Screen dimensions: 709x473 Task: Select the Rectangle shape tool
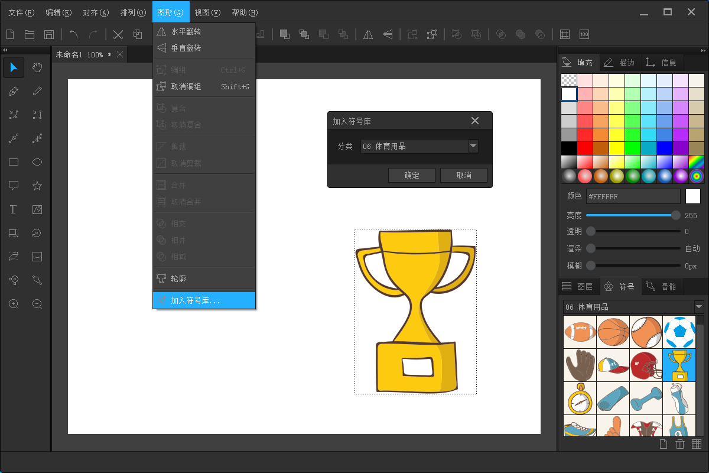[14, 162]
